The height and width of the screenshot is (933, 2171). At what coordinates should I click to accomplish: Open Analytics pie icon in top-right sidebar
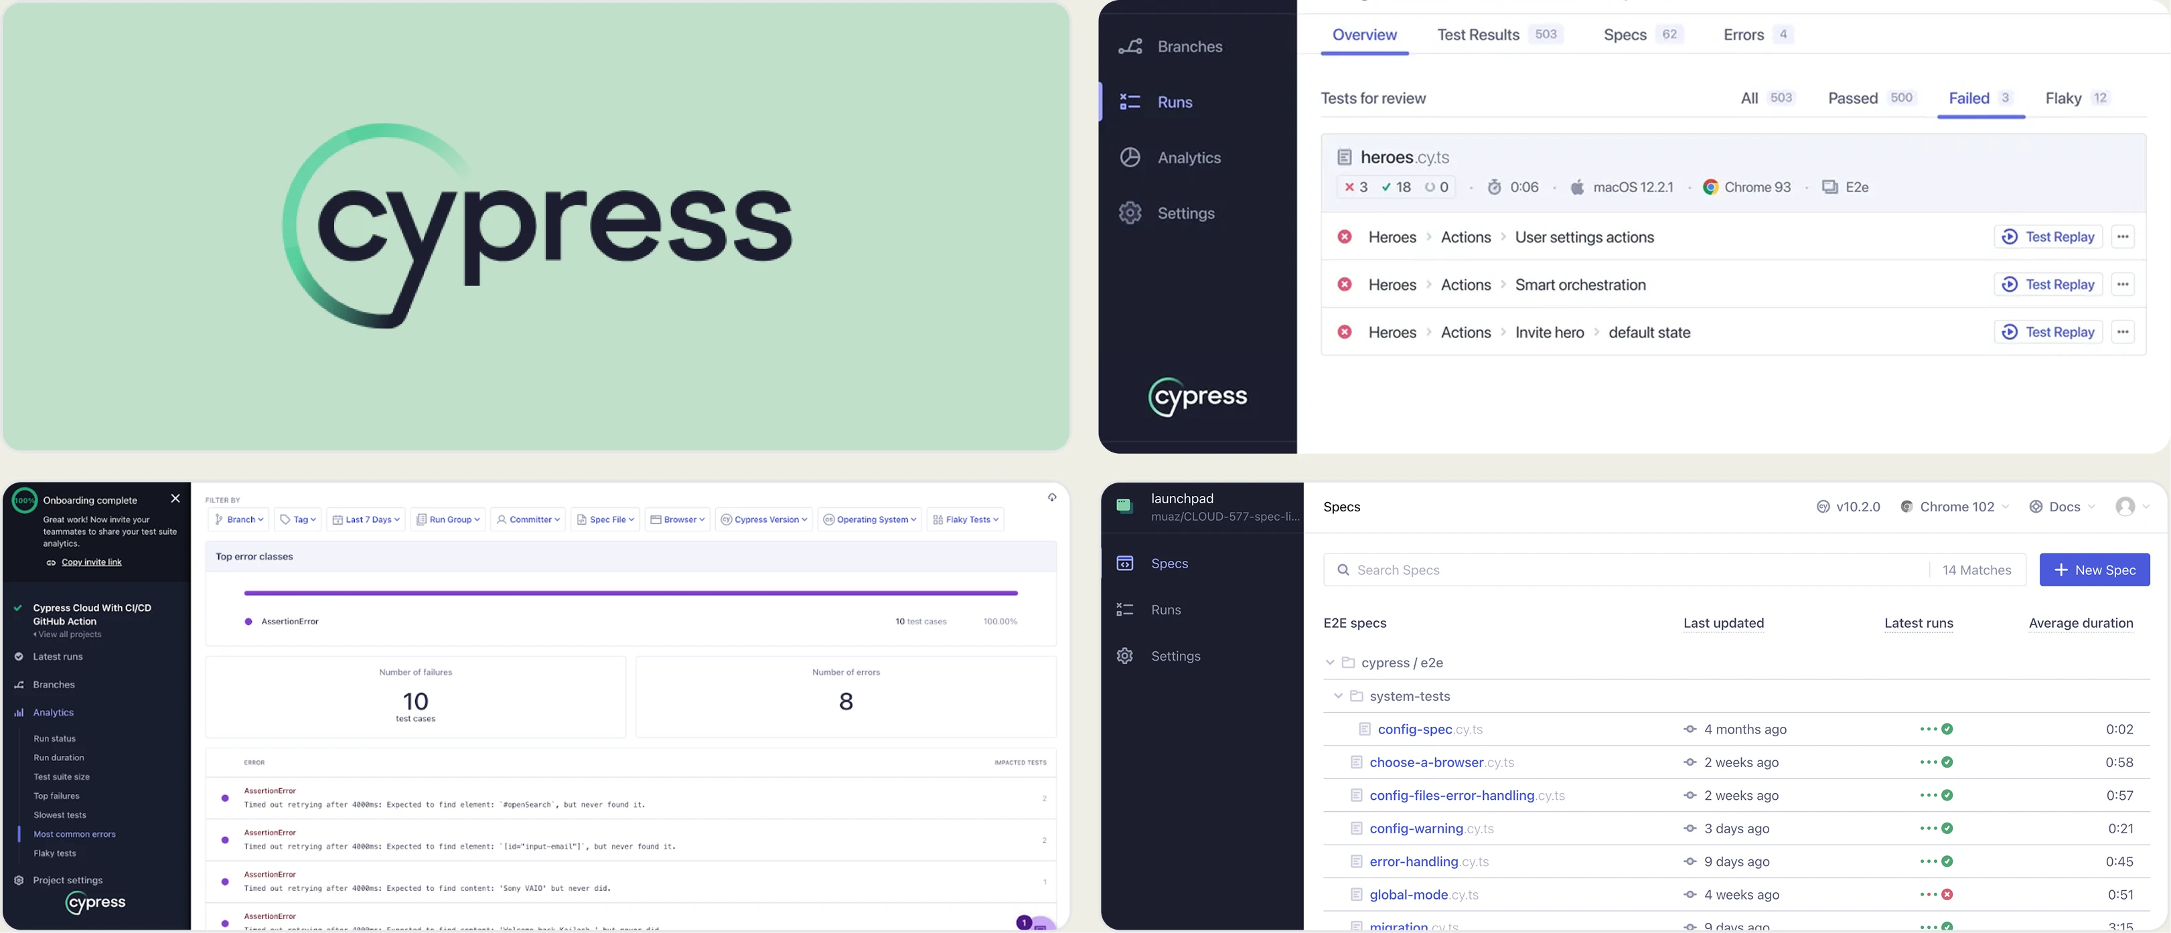coord(1129,157)
